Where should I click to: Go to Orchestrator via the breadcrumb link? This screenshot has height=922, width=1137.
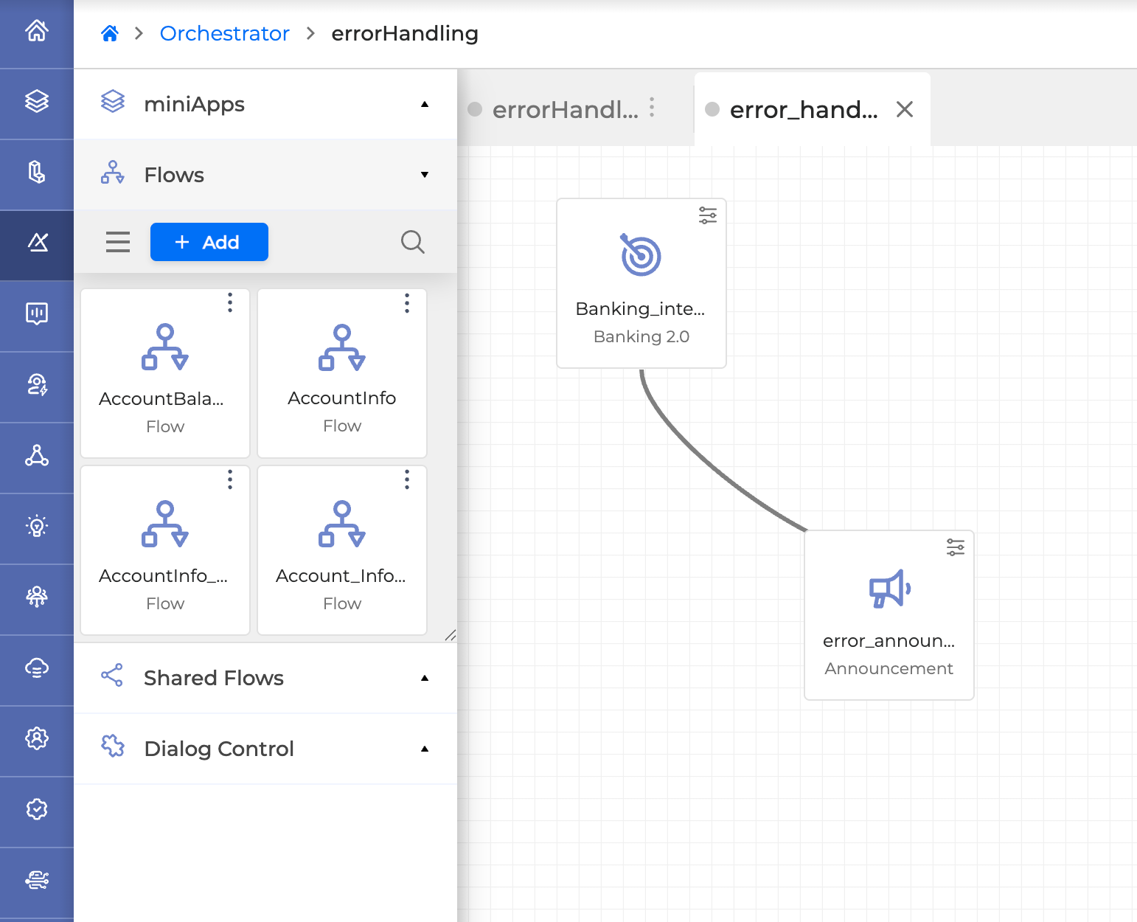coord(224,33)
